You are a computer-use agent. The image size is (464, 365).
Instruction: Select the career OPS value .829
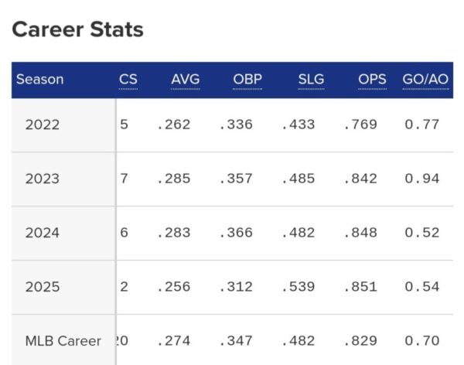[360, 341]
